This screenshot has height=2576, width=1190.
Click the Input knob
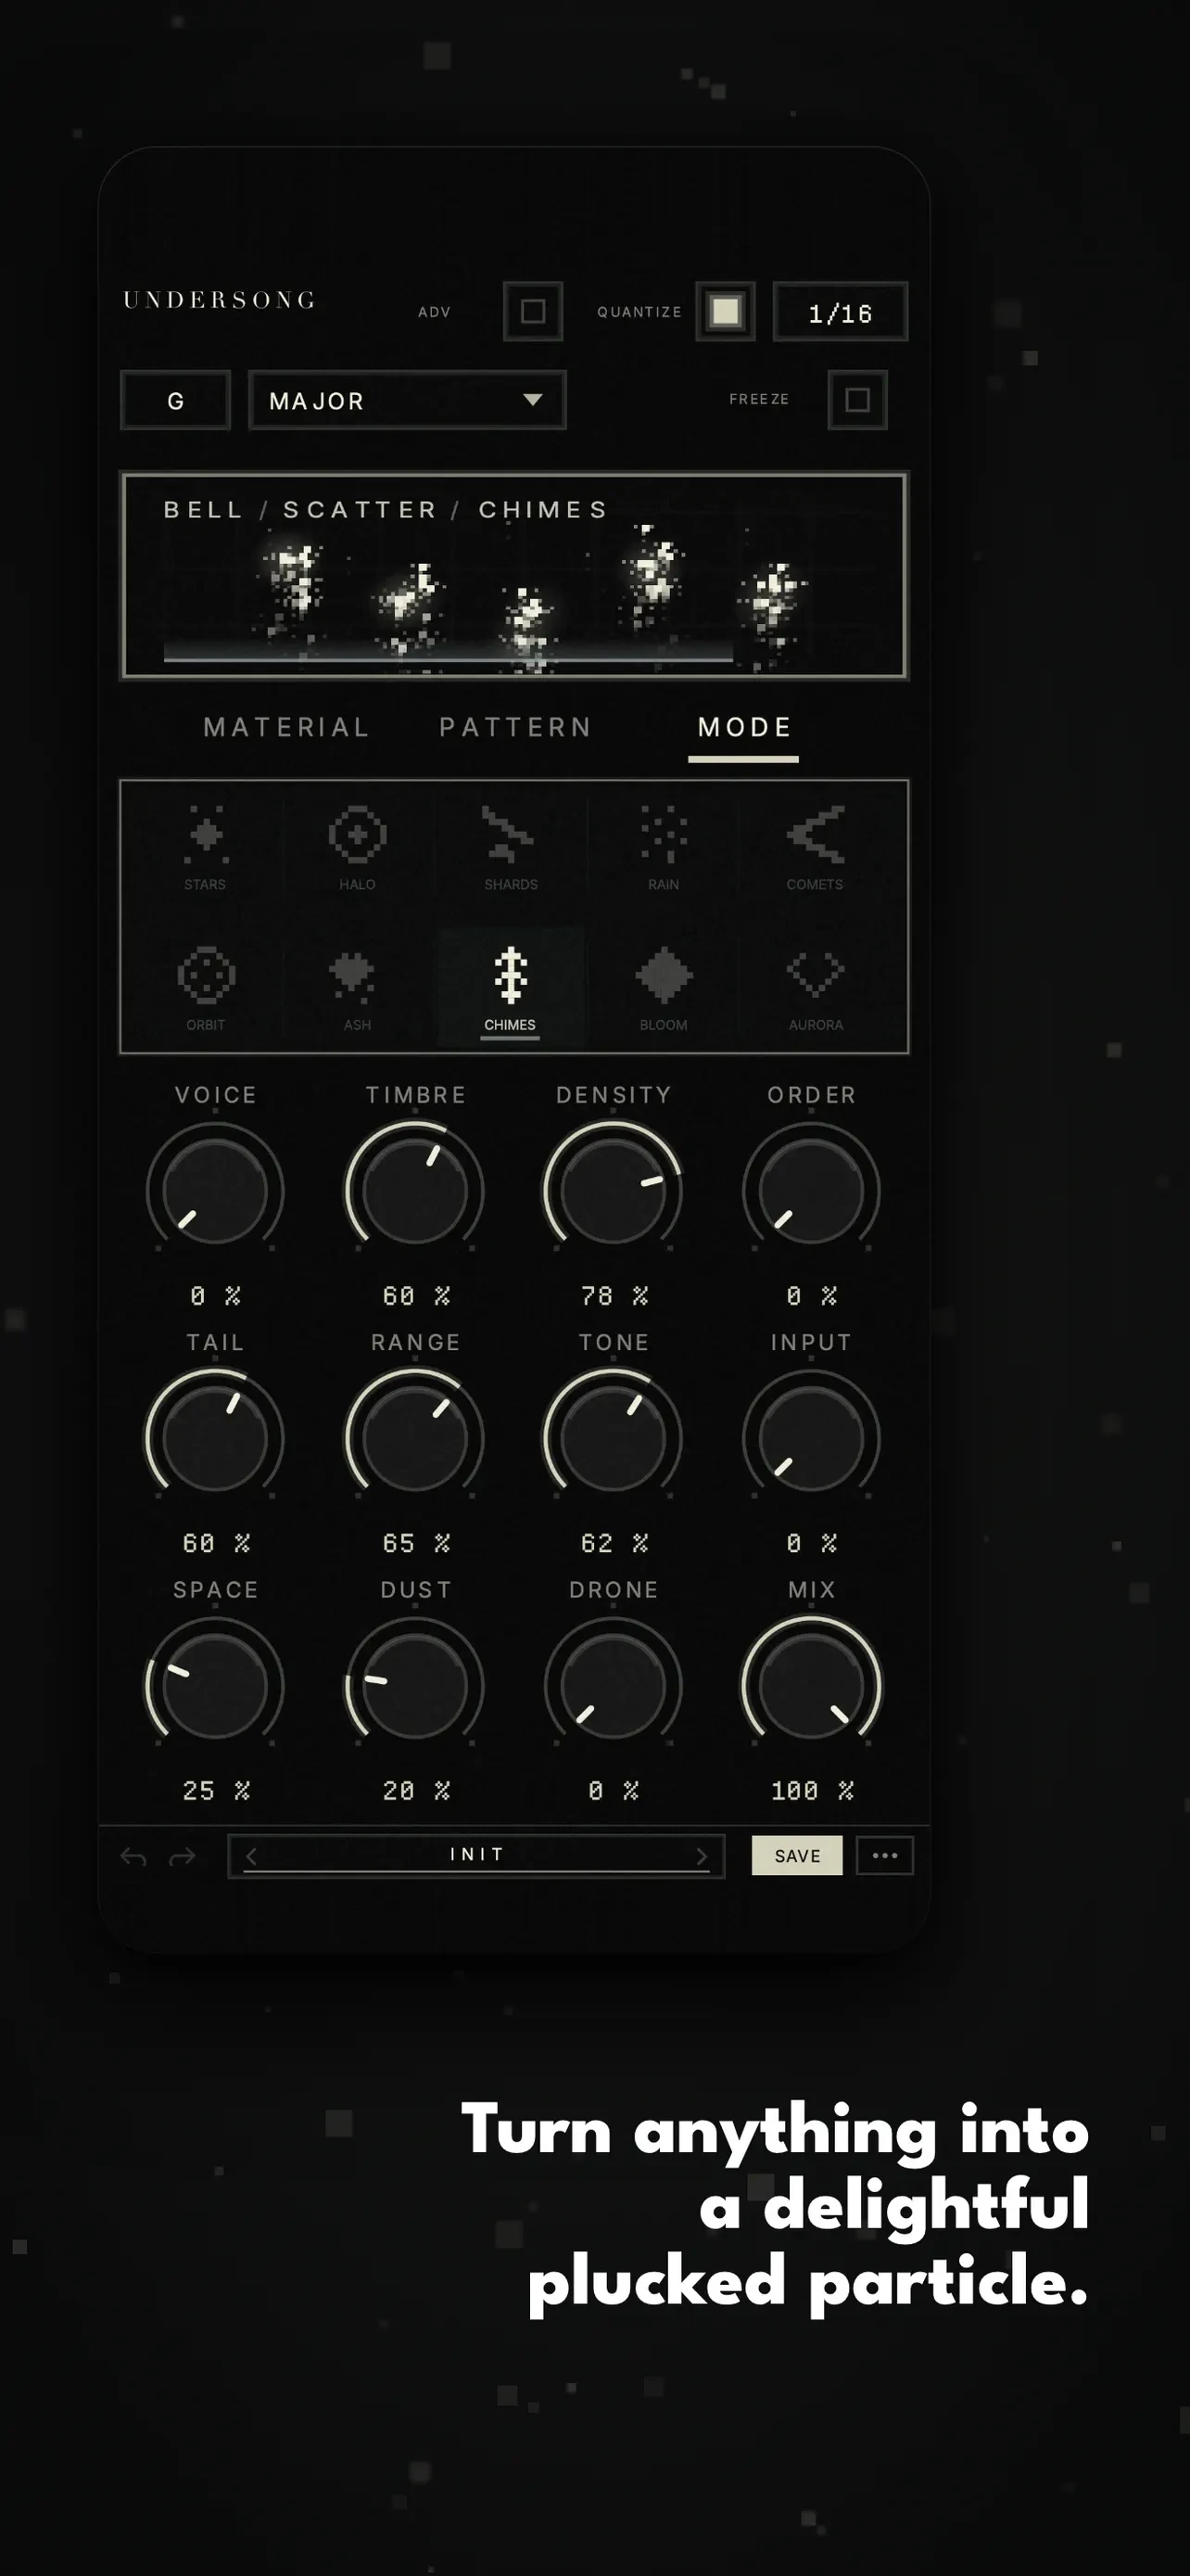pos(811,1438)
